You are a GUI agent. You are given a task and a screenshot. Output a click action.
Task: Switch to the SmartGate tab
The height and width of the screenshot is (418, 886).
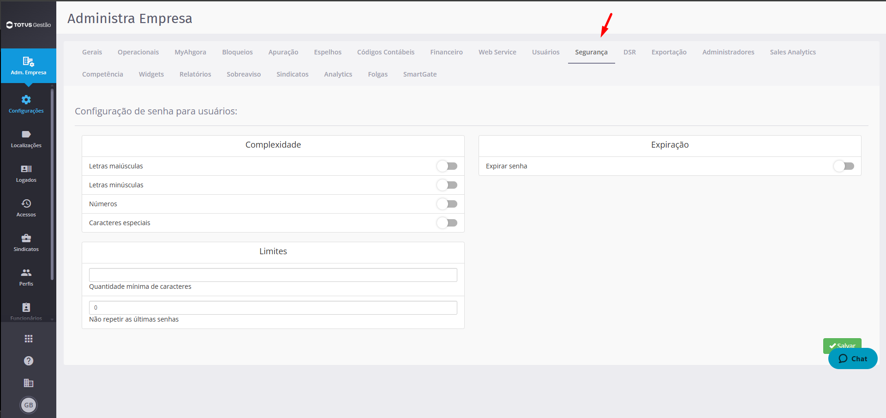click(419, 74)
